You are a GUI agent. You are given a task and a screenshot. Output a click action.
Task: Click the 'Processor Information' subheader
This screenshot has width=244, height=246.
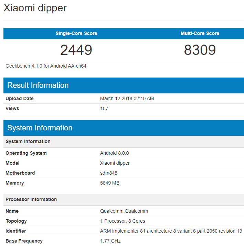pos(124,199)
